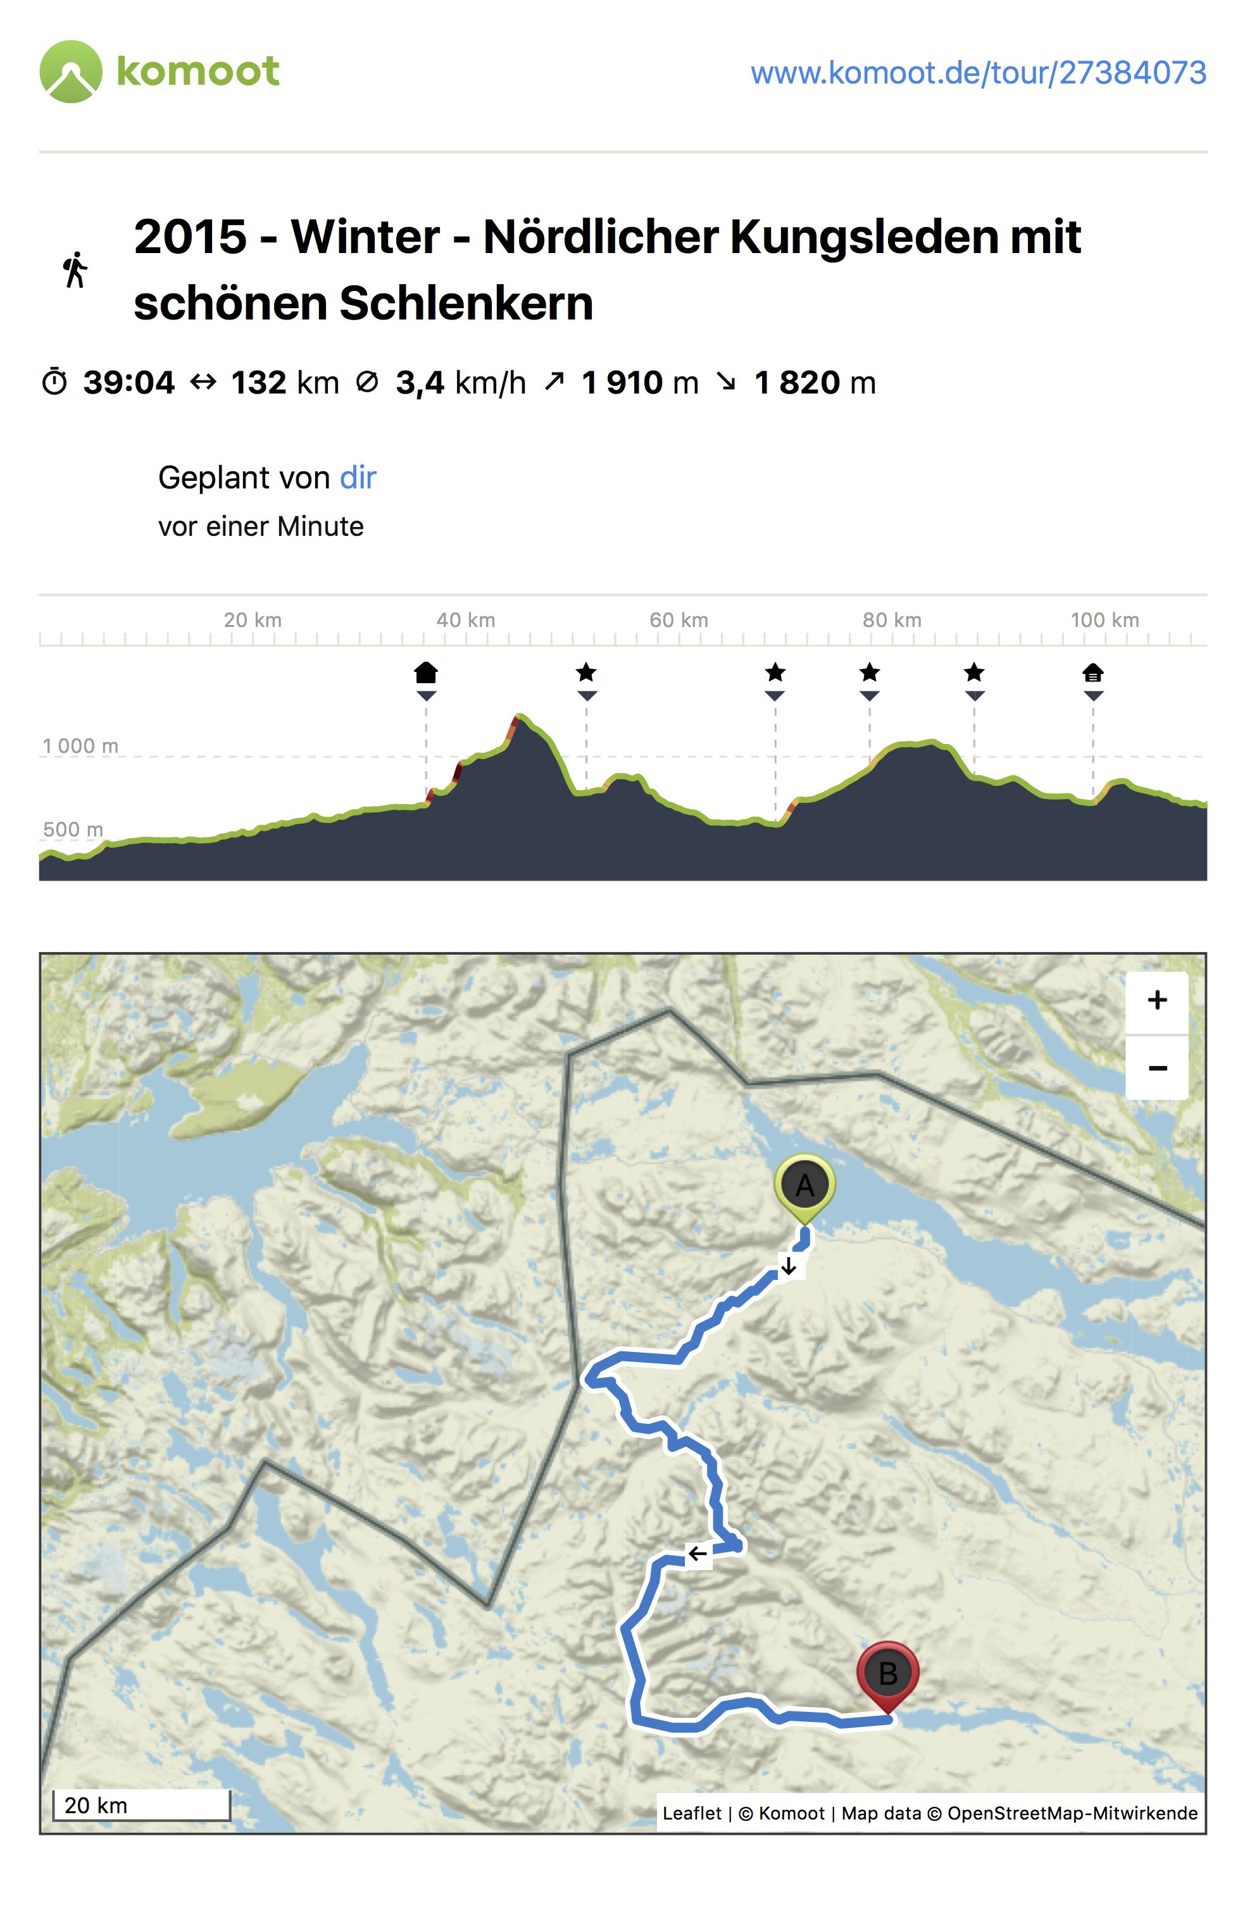Open the author profile link 'dir'
1245x1922 pixels.
358,477
